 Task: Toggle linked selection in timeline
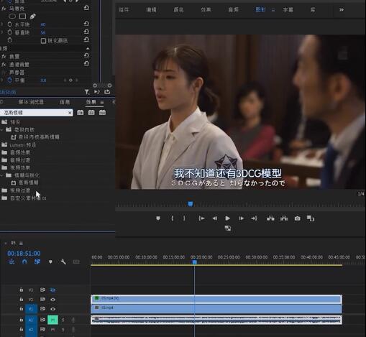37,262
